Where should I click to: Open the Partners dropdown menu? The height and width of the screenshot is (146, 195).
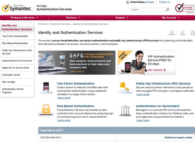73,18
